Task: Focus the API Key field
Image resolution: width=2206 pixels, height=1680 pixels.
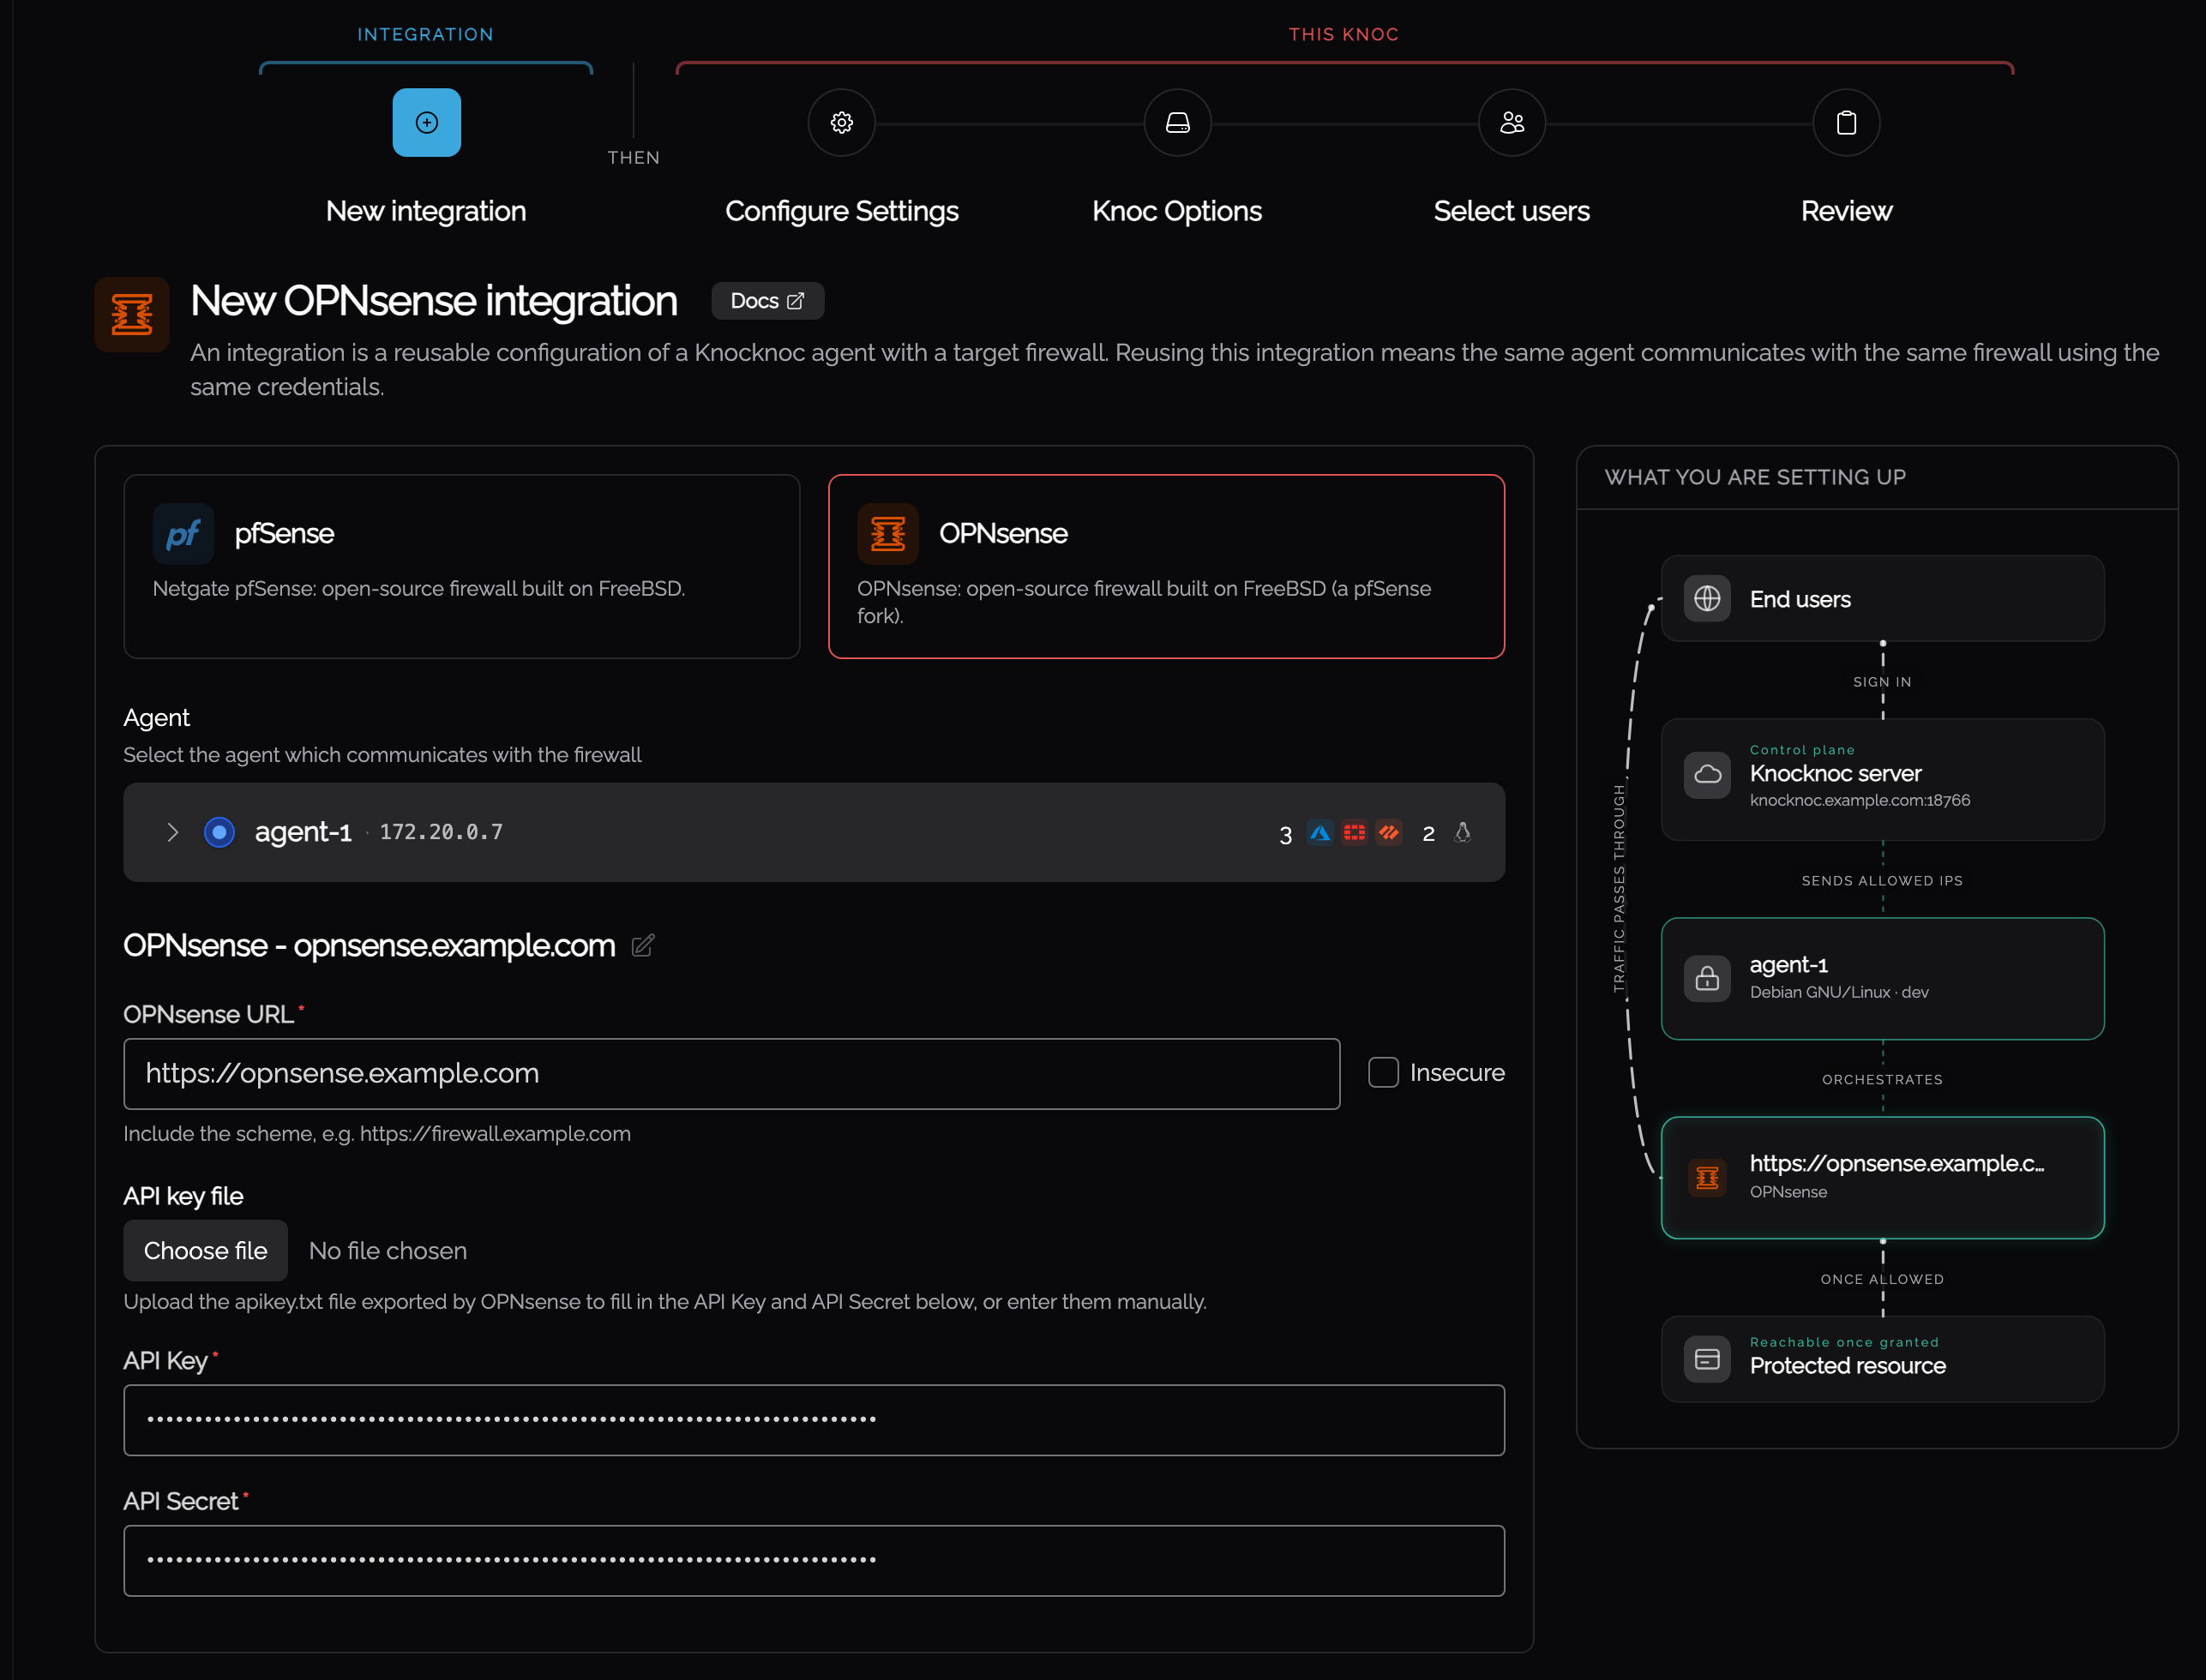Action: (x=814, y=1419)
